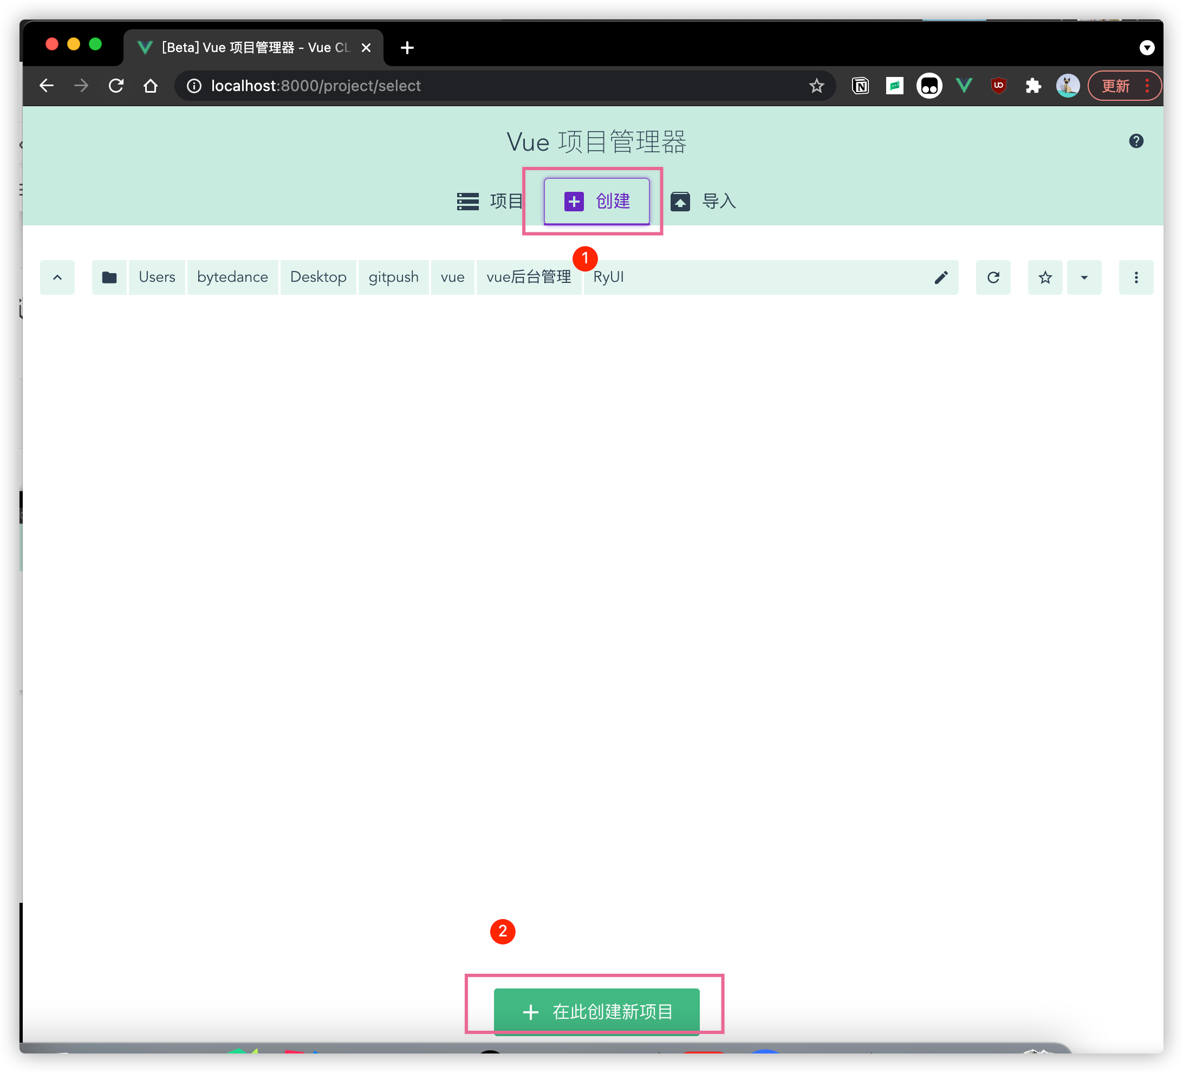Refresh the folder listing
Viewport: 1183px width, 1073px height.
point(993,277)
